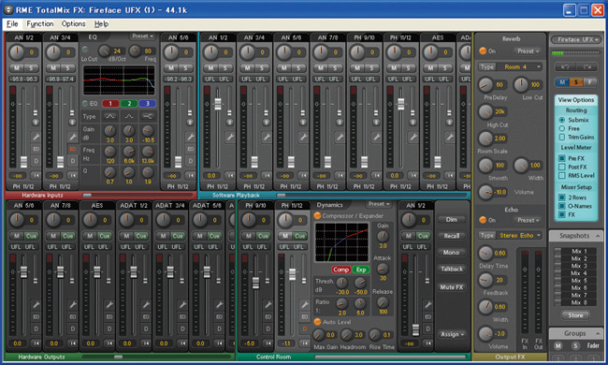Toggle the Compressor / Expander LED
Image resolution: width=608 pixels, height=365 pixels.
point(317,215)
